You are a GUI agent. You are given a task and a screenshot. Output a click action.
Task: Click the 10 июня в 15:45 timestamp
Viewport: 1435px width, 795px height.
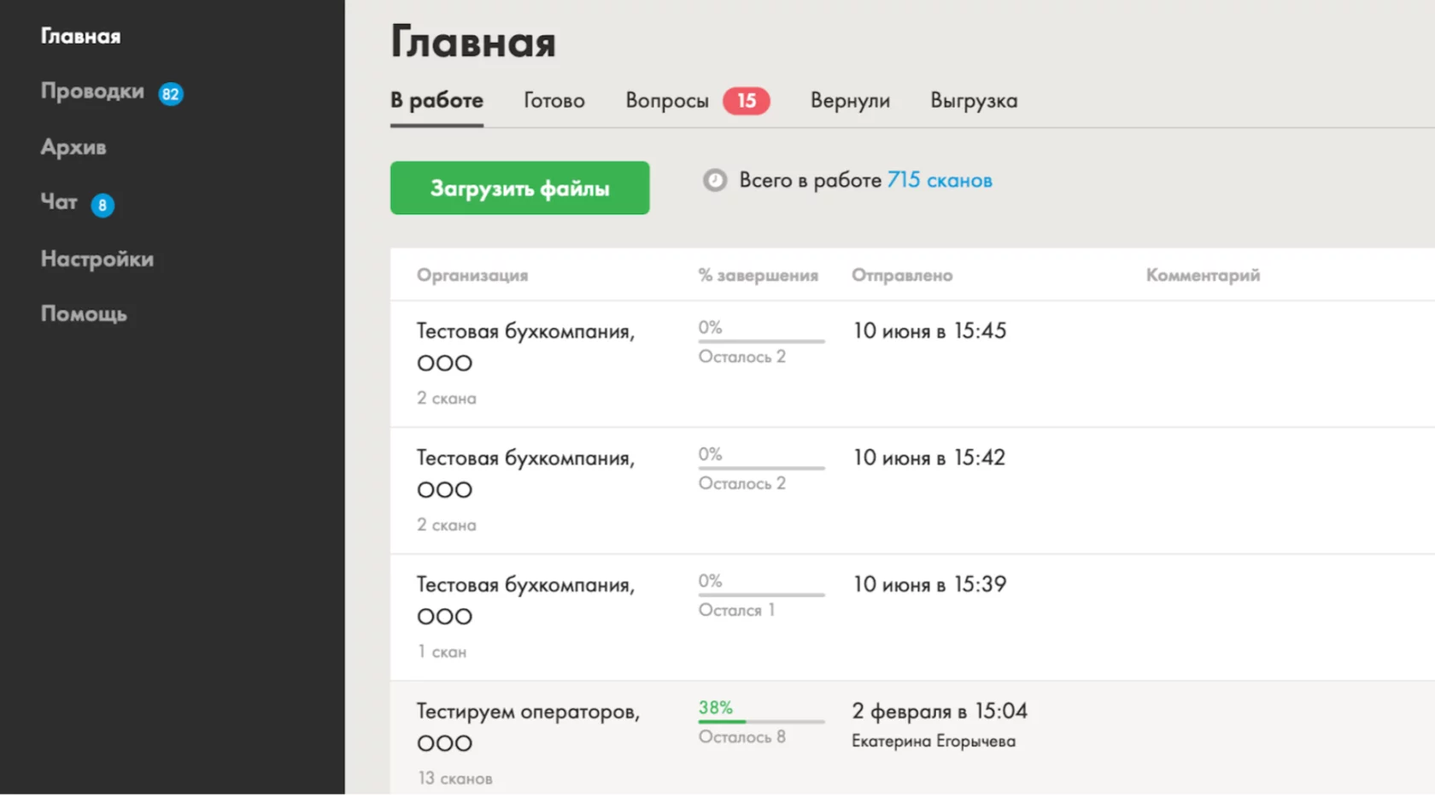929,330
